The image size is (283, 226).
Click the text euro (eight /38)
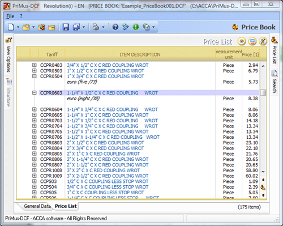click(83, 99)
